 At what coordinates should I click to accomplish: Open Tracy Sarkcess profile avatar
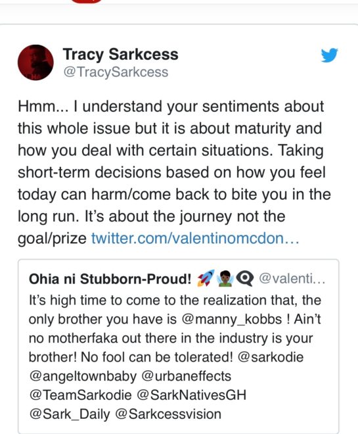tap(35, 62)
